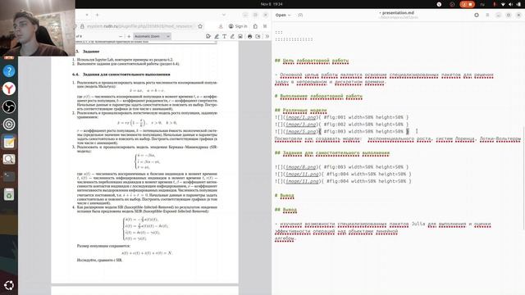Image resolution: width=525 pixels, height=295 pixels.
Task: Click the '# Выполнение лабораторной работы' heading
Action: [x=318, y=97]
